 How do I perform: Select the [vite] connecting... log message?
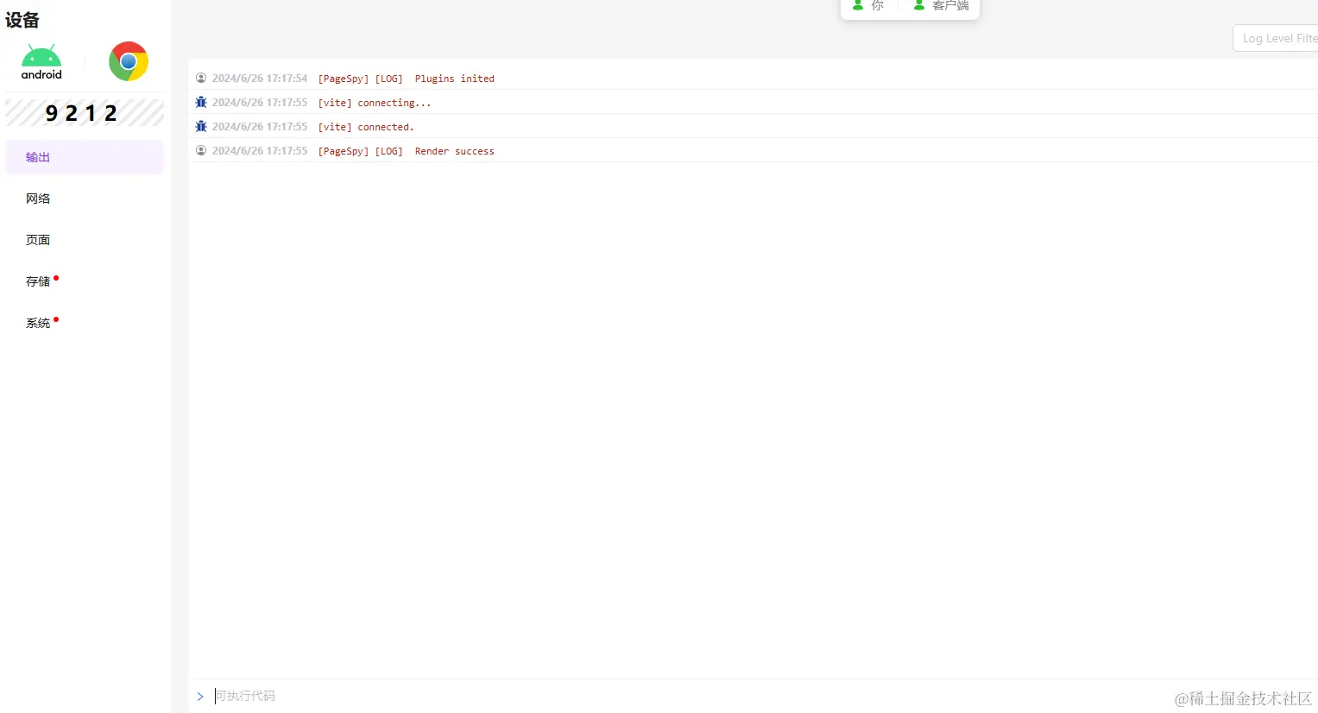coord(375,103)
